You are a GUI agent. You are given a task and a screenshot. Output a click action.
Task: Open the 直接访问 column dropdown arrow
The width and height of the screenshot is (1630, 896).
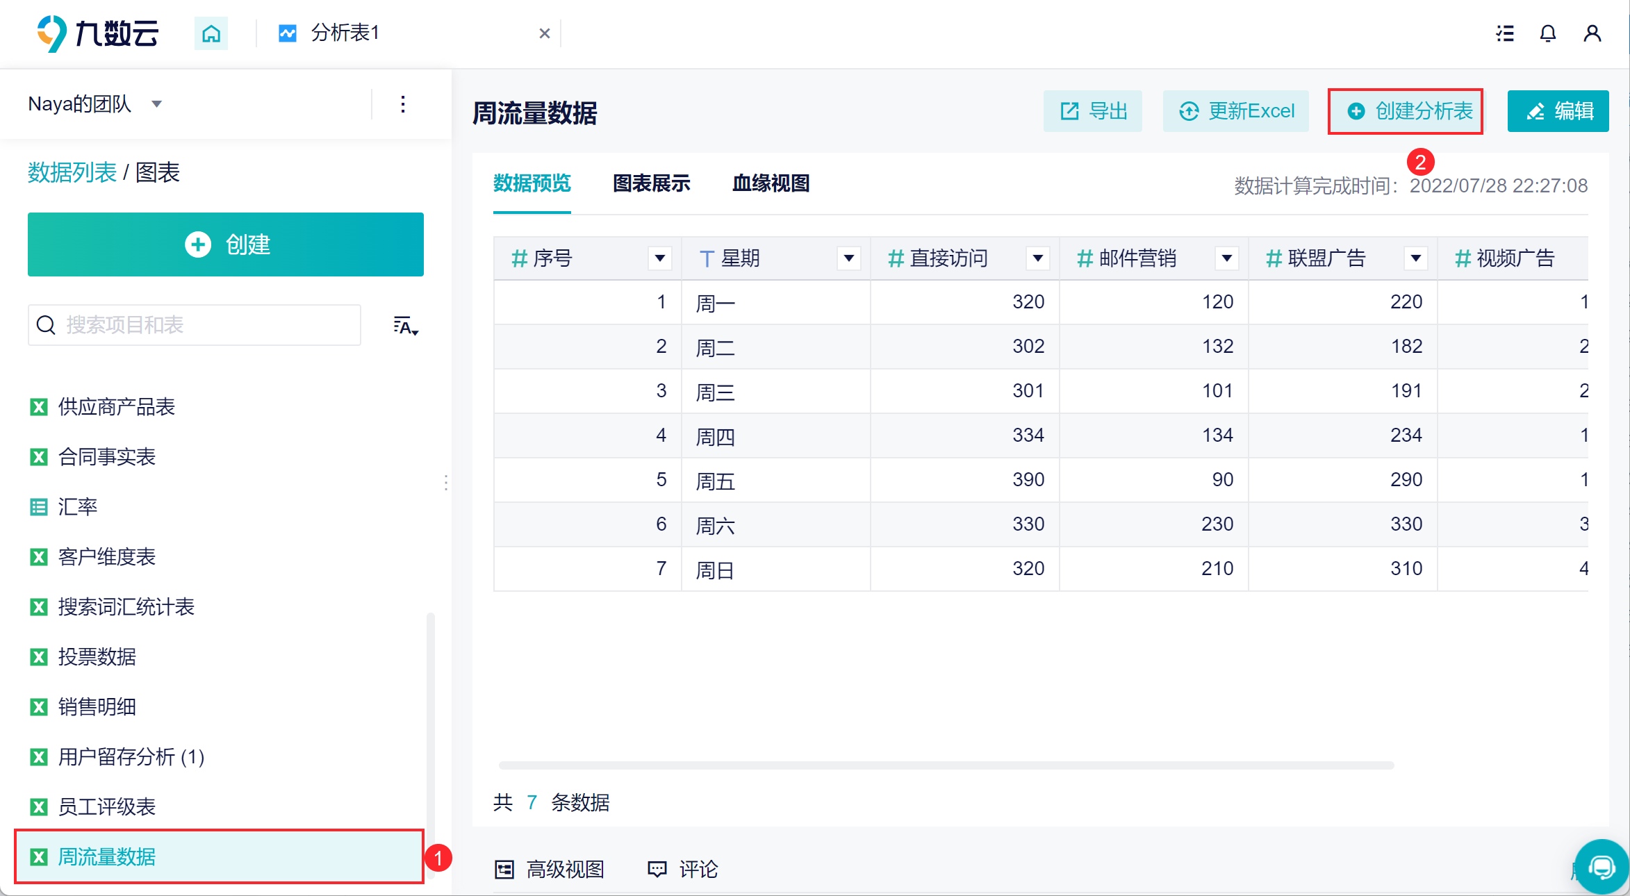tap(1038, 258)
